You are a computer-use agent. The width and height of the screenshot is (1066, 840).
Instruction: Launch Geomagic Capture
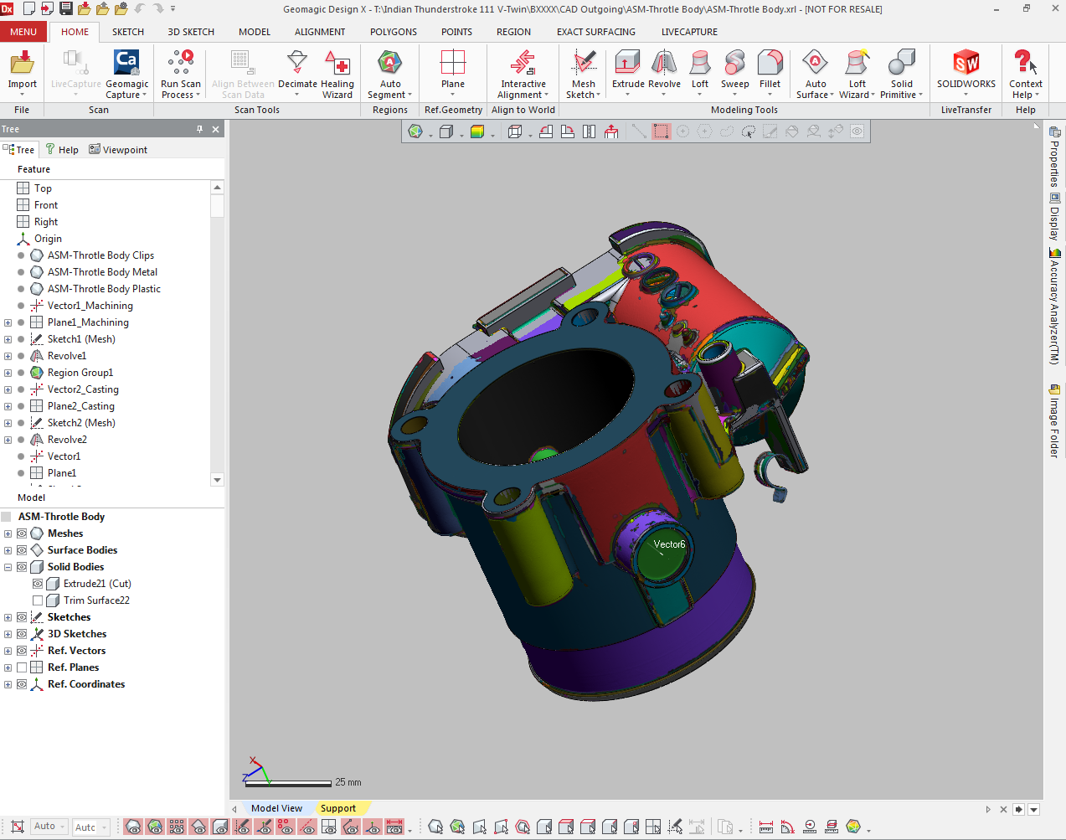pyautogui.click(x=126, y=74)
